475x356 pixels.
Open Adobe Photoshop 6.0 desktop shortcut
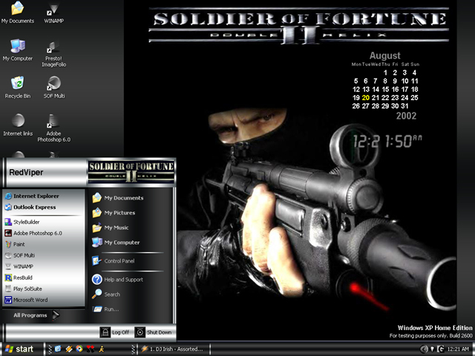(x=53, y=128)
